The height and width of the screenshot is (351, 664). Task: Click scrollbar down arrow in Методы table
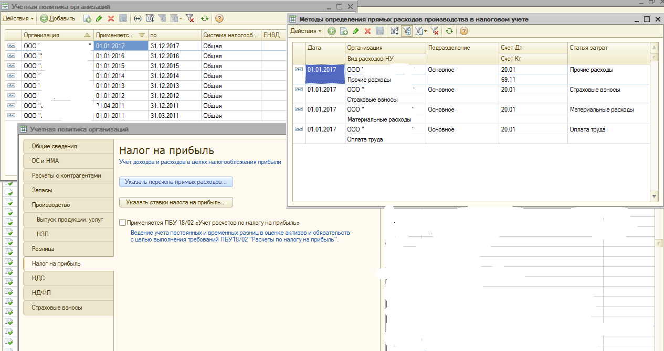[654, 196]
